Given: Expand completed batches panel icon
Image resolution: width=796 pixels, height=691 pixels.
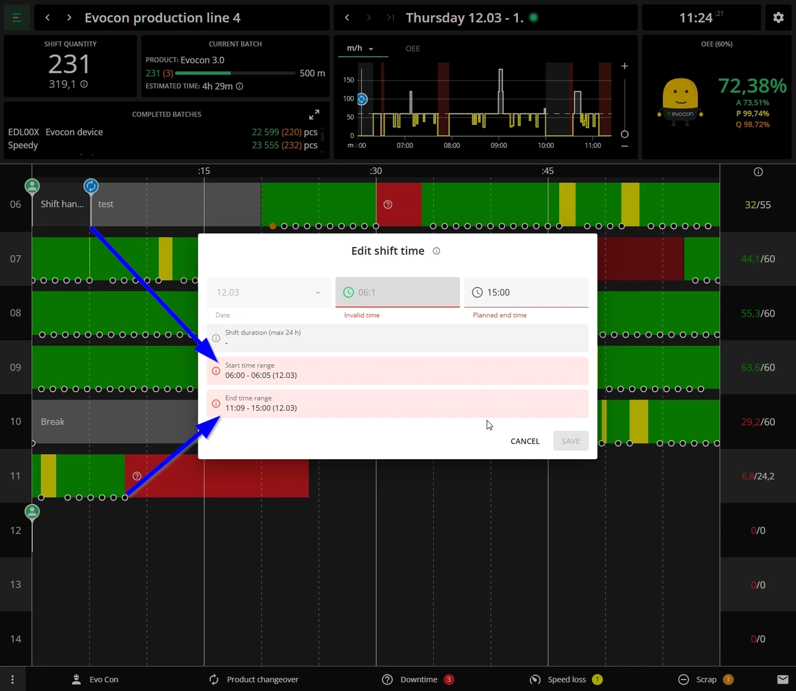Looking at the screenshot, I should [x=314, y=114].
